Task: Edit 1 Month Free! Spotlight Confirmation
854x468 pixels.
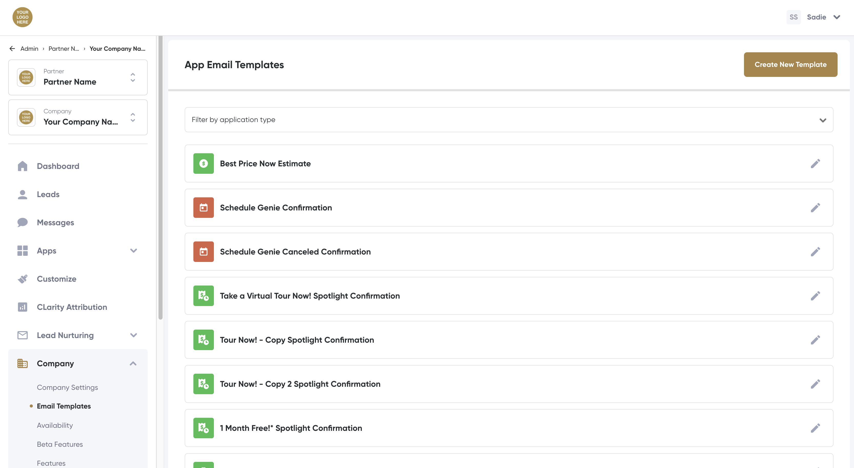Action: click(x=815, y=428)
